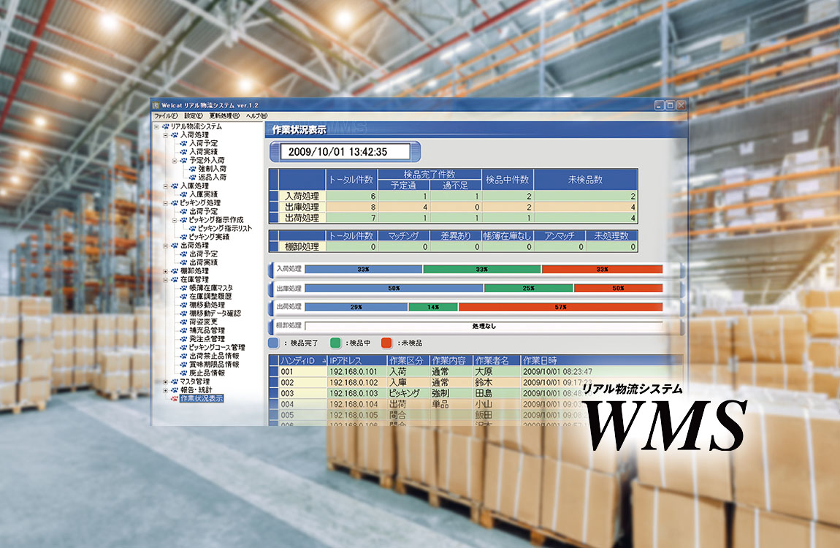Click the paw icon beside リアル物流システム root

(166, 126)
